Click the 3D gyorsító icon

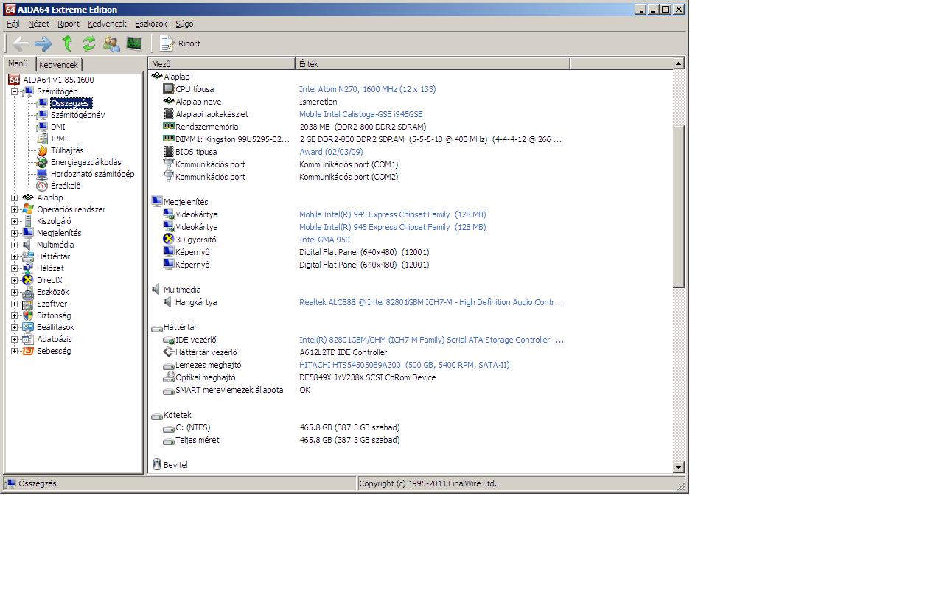pos(169,240)
